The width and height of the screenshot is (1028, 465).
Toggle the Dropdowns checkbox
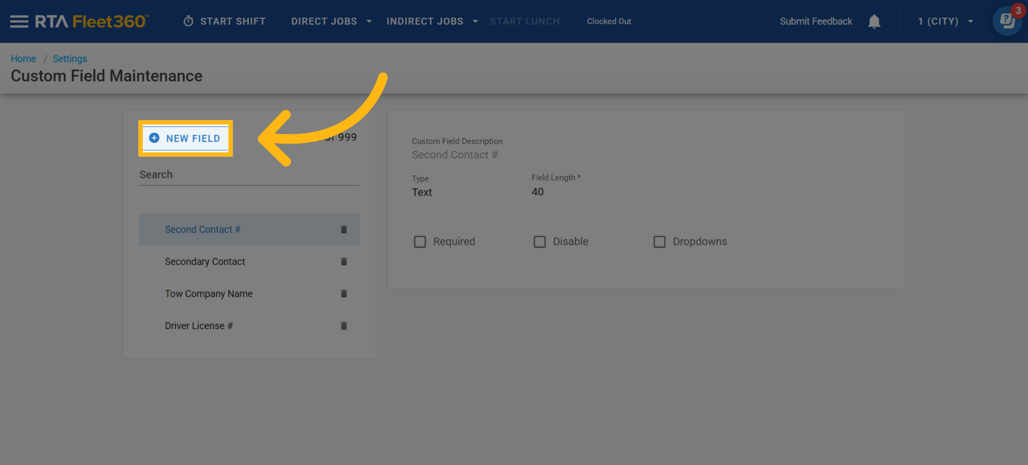pyautogui.click(x=659, y=242)
